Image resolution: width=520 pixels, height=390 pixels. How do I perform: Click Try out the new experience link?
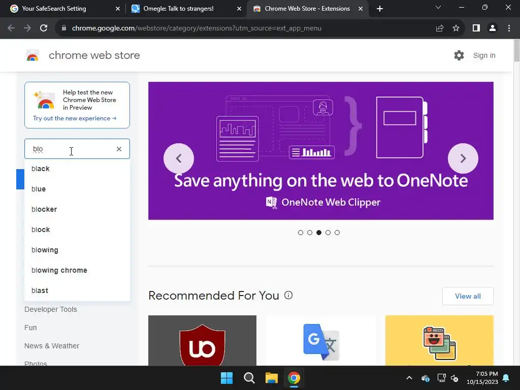click(x=75, y=118)
